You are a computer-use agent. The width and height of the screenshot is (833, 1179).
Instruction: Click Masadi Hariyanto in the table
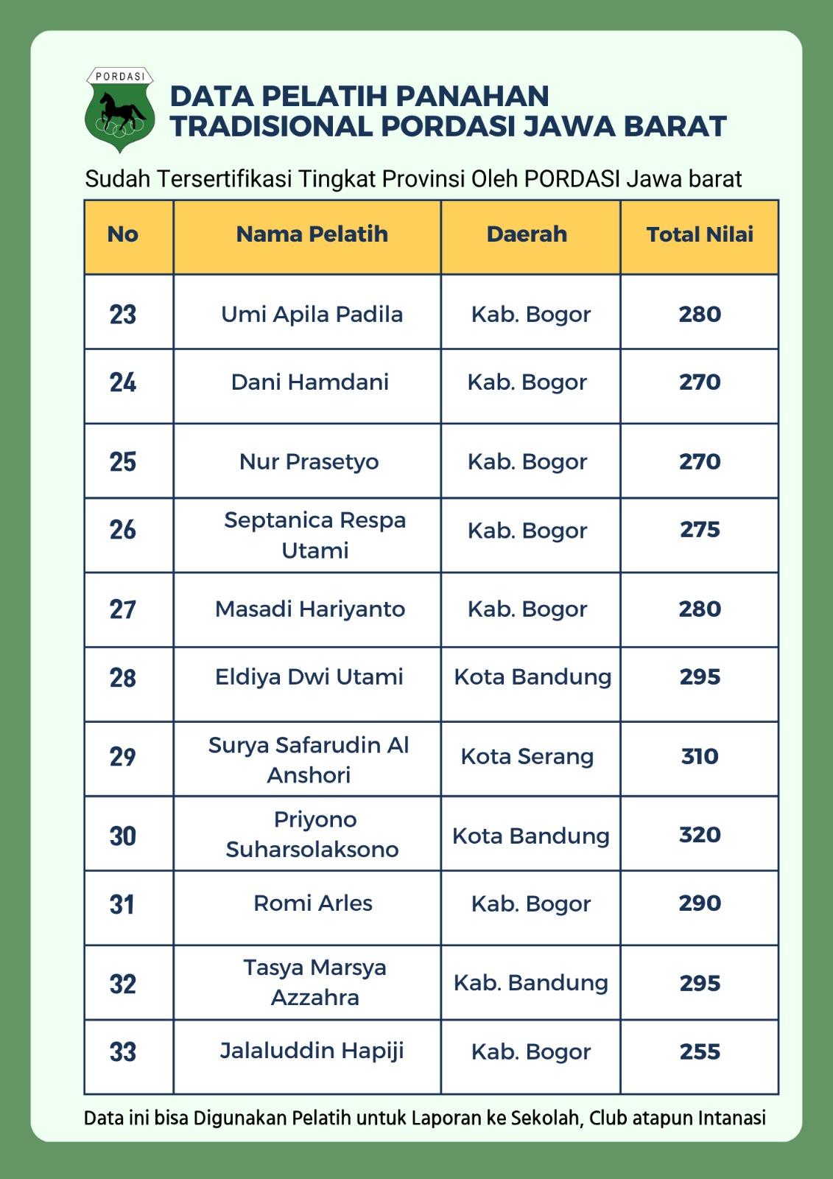click(x=310, y=609)
